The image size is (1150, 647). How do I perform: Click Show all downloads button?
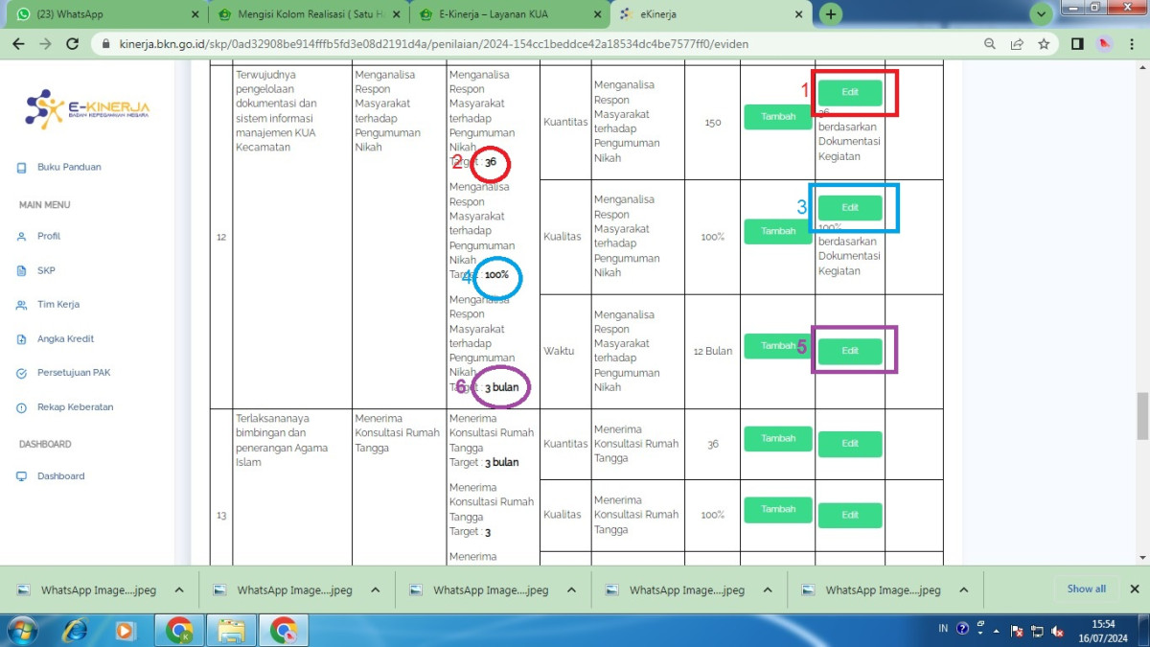click(x=1087, y=589)
